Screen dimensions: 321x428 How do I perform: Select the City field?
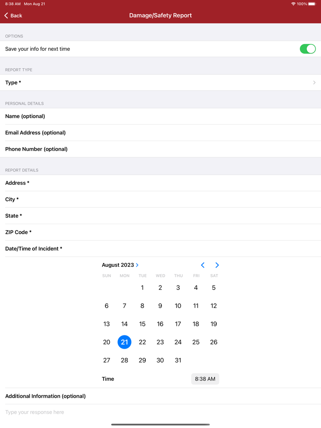pyautogui.click(x=160, y=199)
